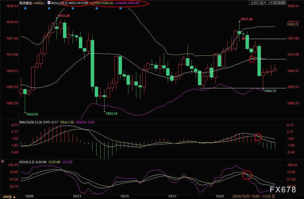The image size is (304, 199).
Task: Click the DIFF:-0.17 value
Action: pyautogui.click(x=51, y=122)
